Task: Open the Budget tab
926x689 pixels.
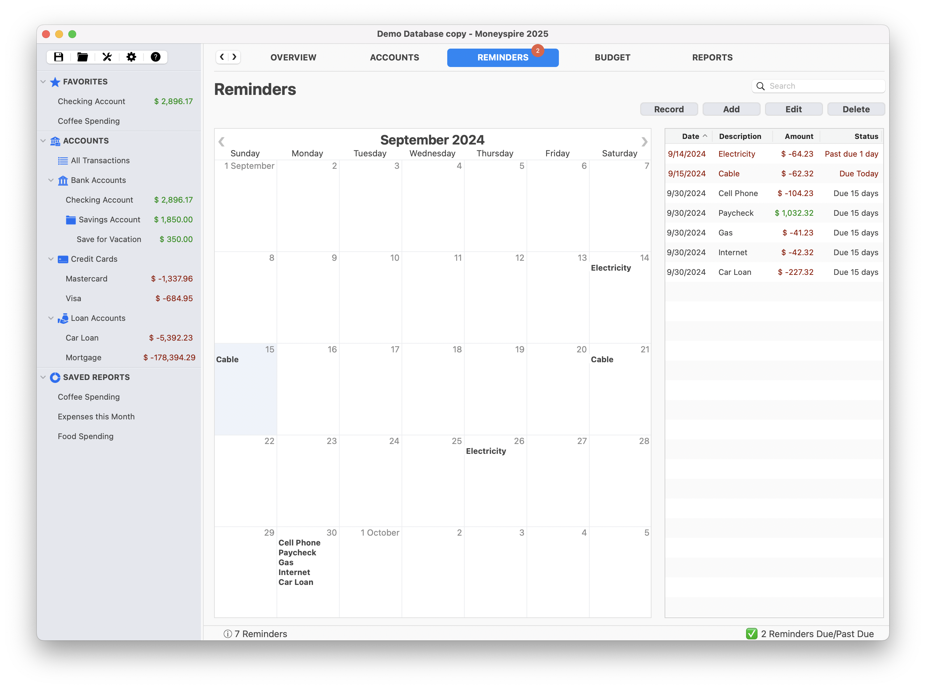Action: 612,57
